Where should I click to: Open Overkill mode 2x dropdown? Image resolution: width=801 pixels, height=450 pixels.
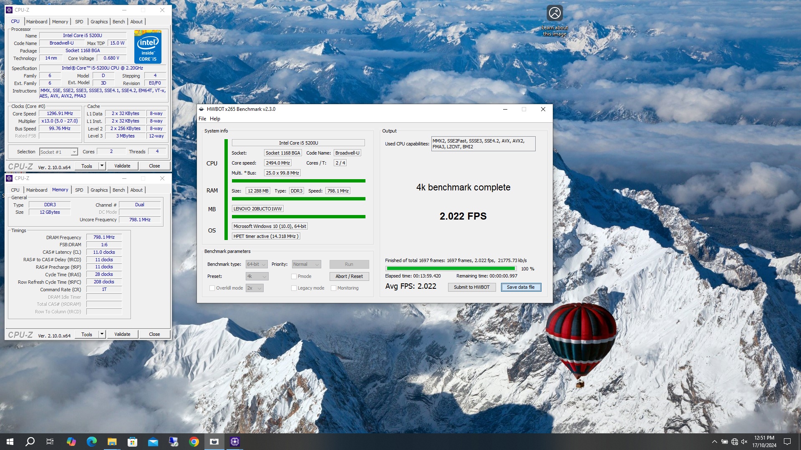pos(254,288)
